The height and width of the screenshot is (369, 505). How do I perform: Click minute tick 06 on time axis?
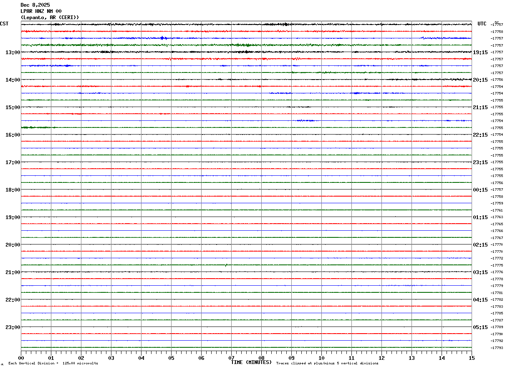click(x=201, y=358)
